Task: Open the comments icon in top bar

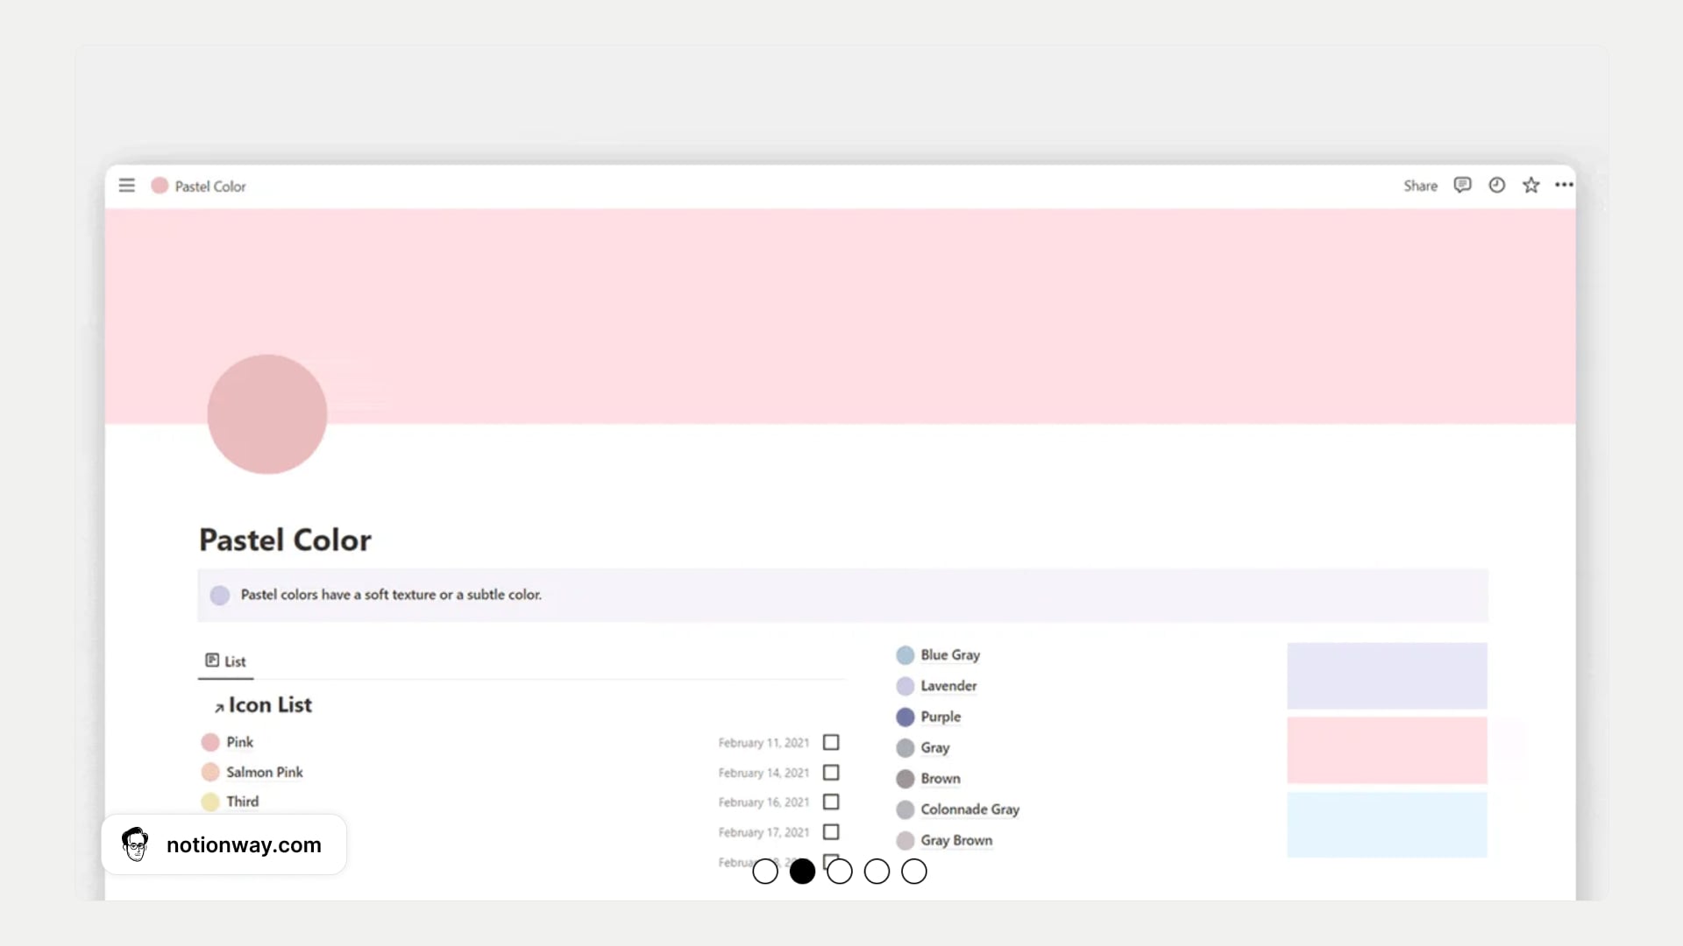Action: [x=1462, y=185]
